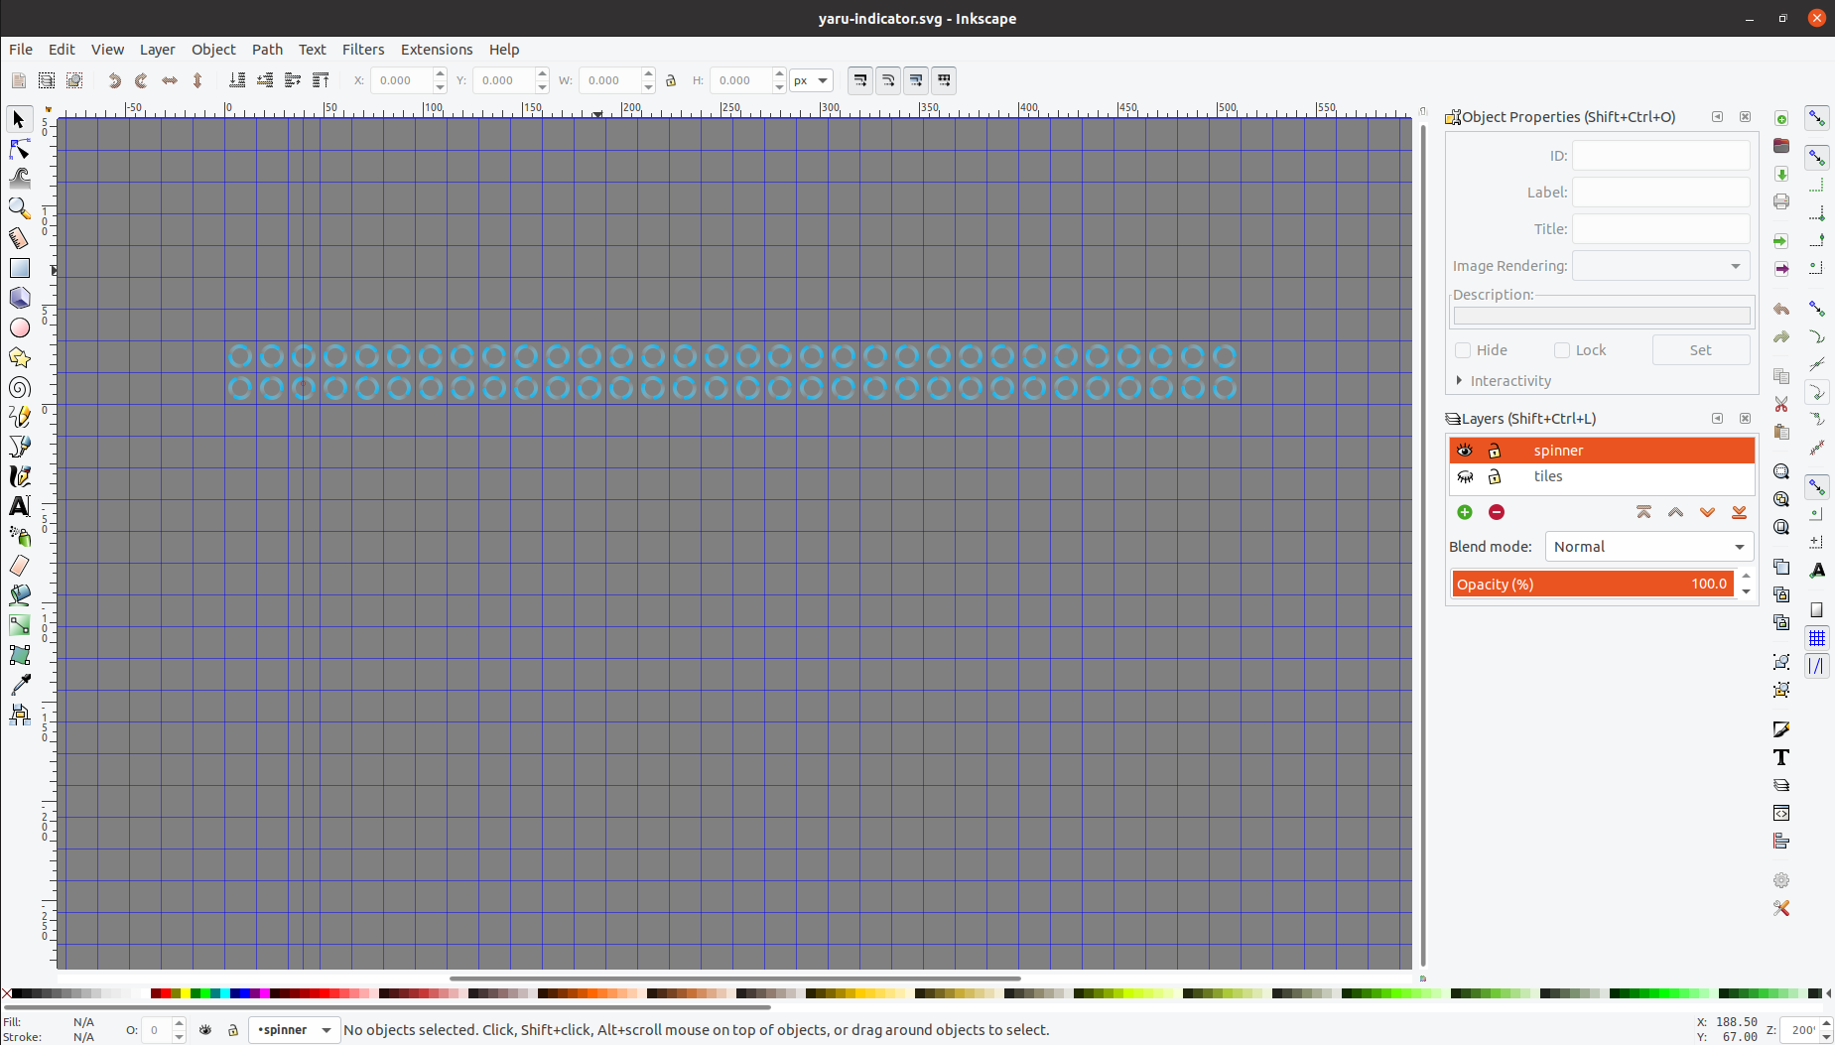The image size is (1835, 1045).
Task: Select the Color dropper tool
Action: click(19, 685)
